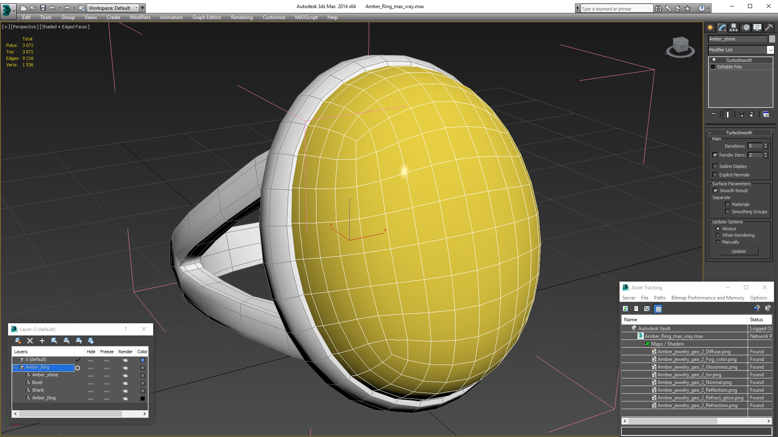The image size is (778, 437).
Task: Switch Asset Tracking to table view icon
Action: click(658, 309)
